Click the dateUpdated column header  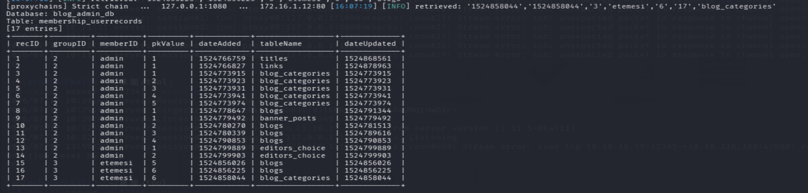[370, 43]
